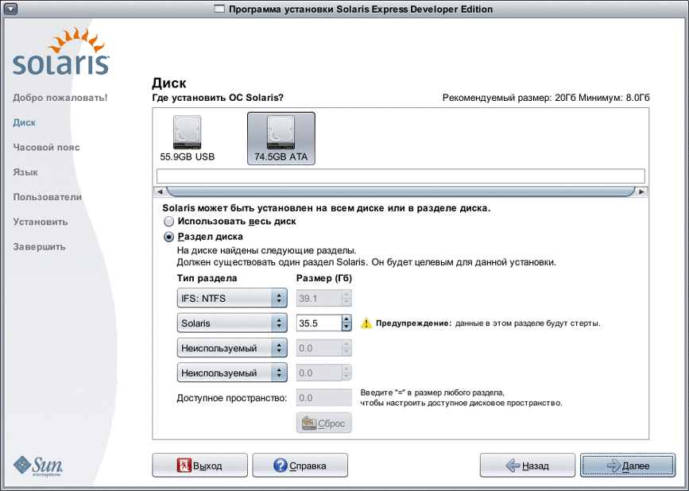Screen dimensions: 689x491
Task: Go to the Пользователи step
Action: pyautogui.click(x=48, y=197)
